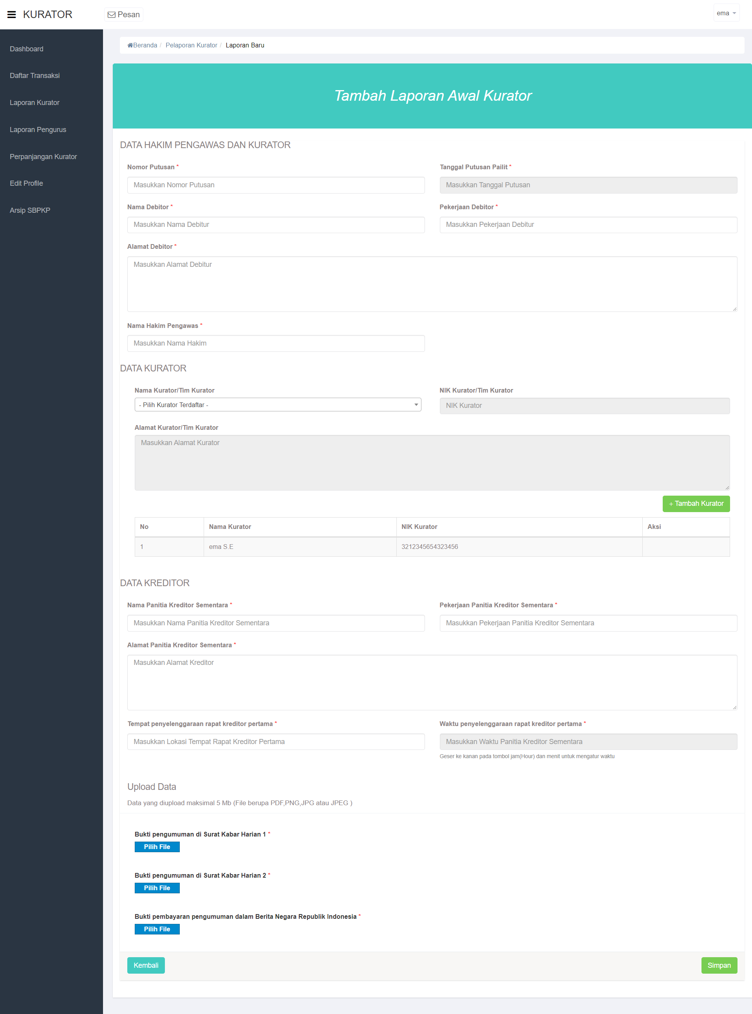The height and width of the screenshot is (1014, 752).
Task: Select Perpanjangan Kurator in sidebar
Action: point(43,157)
